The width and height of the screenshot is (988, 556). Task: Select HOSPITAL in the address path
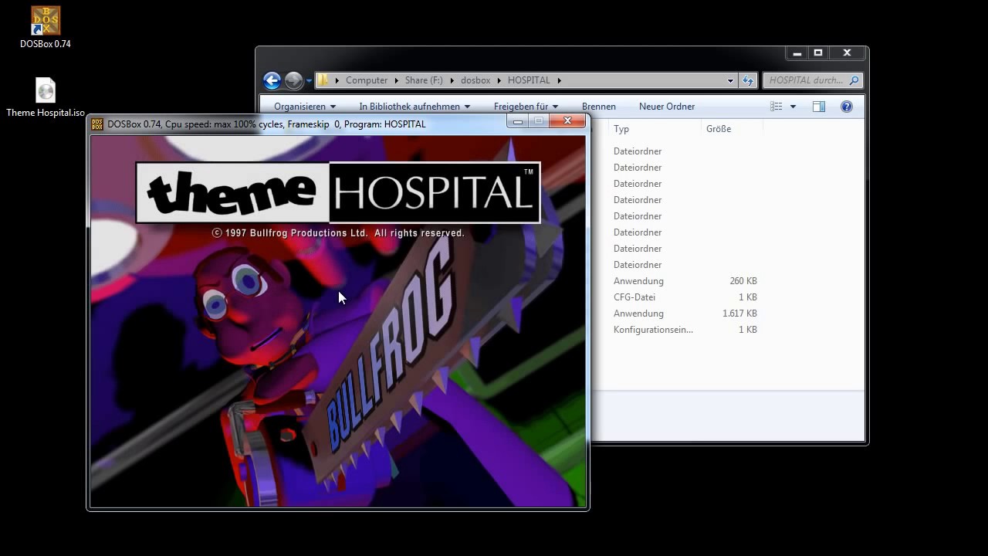pyautogui.click(x=529, y=80)
